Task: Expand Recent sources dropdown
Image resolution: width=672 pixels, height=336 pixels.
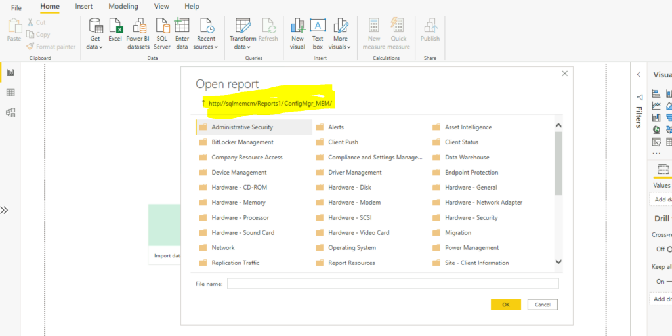Action: click(205, 34)
